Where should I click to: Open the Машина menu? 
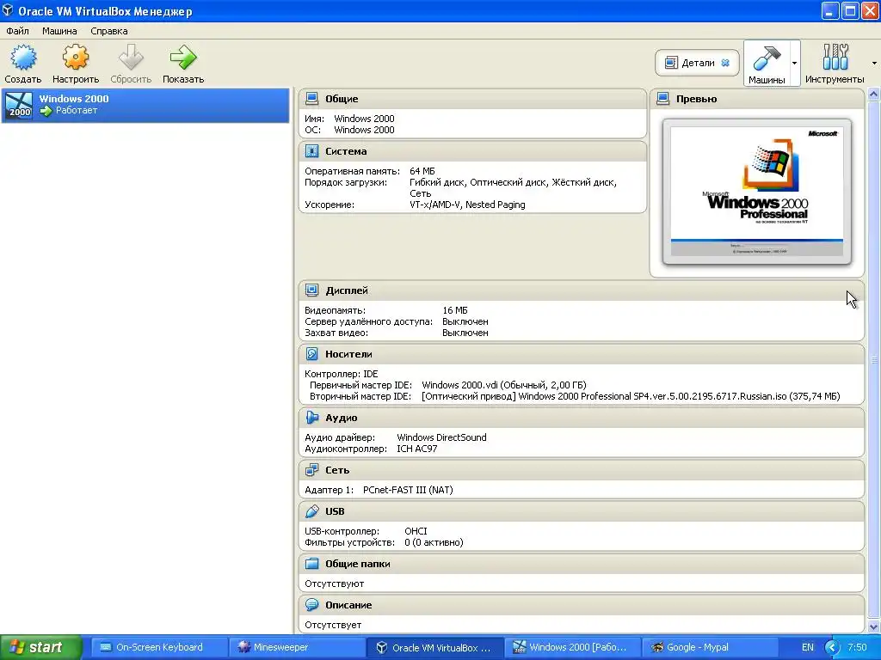(x=59, y=31)
